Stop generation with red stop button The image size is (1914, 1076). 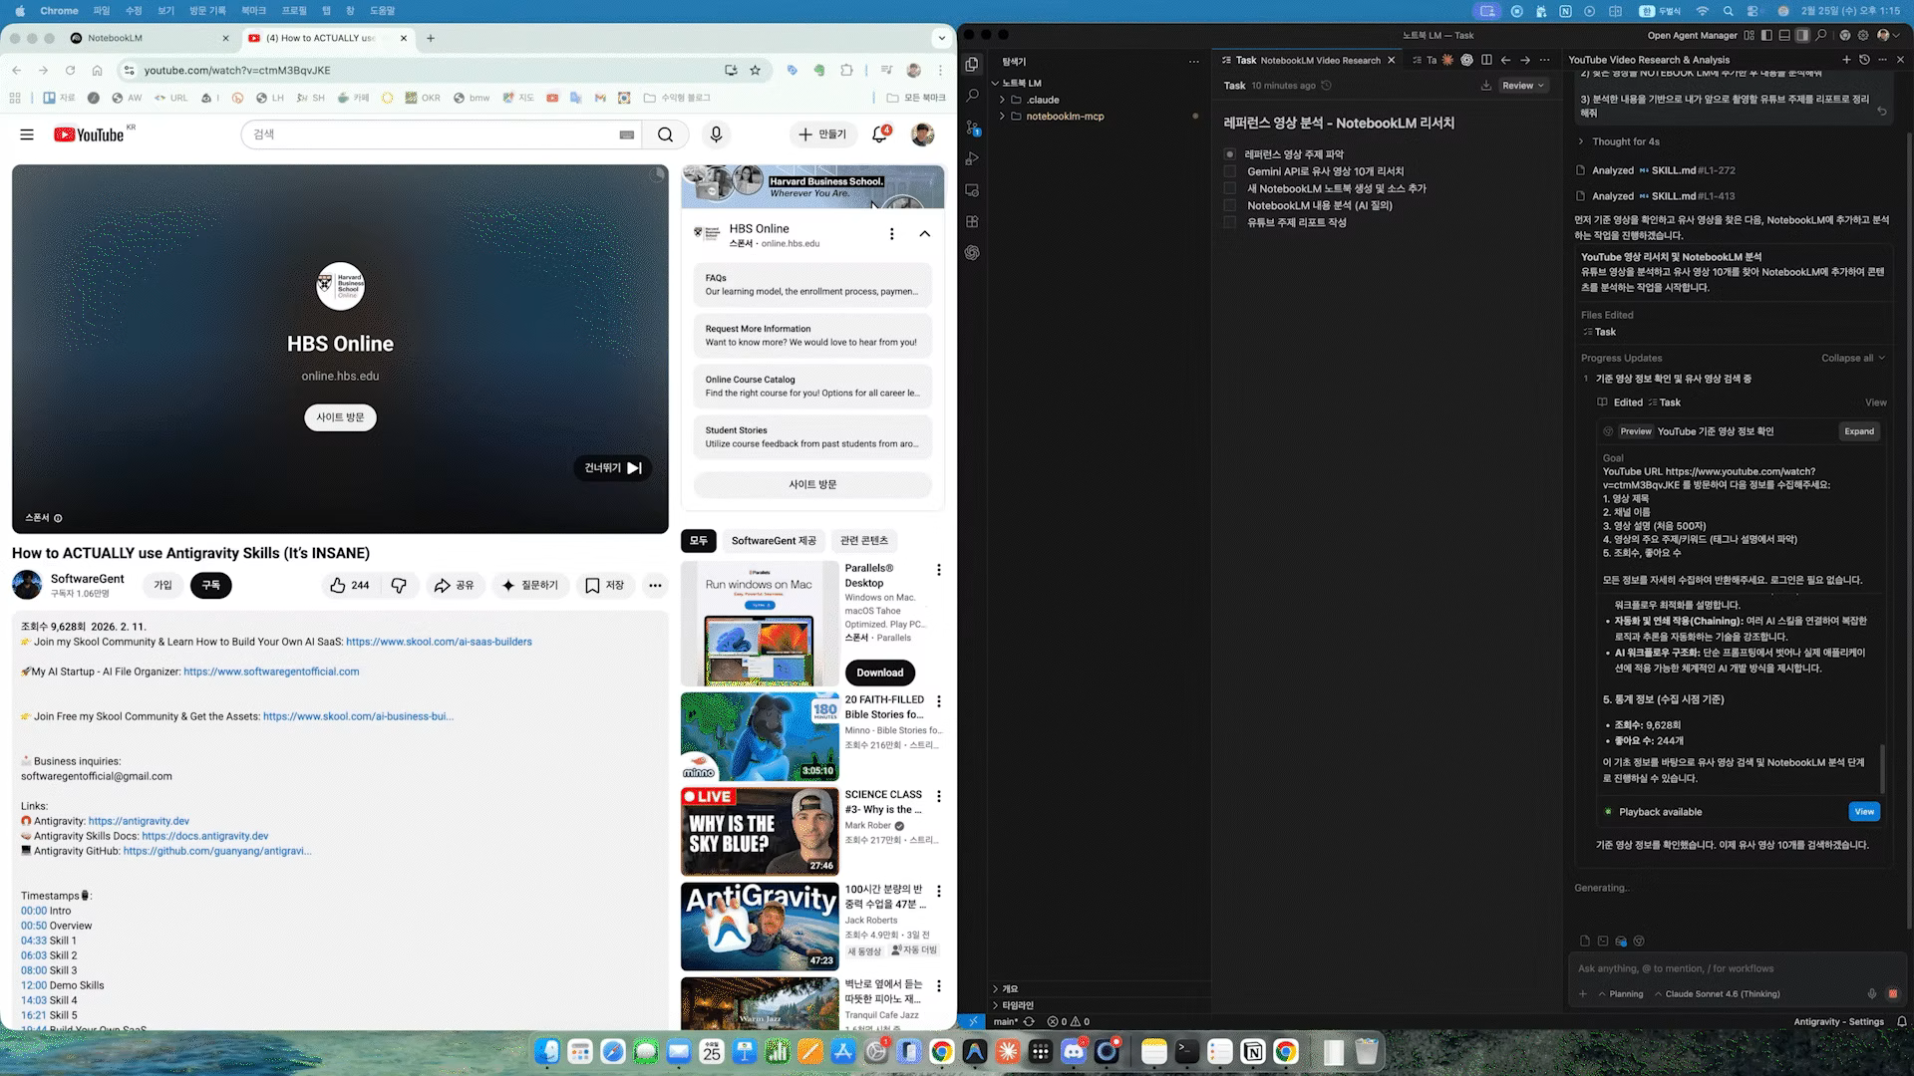tap(1893, 993)
